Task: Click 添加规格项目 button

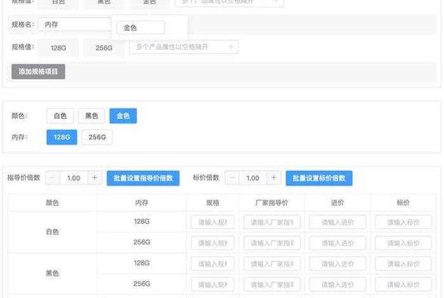Action: (x=38, y=72)
